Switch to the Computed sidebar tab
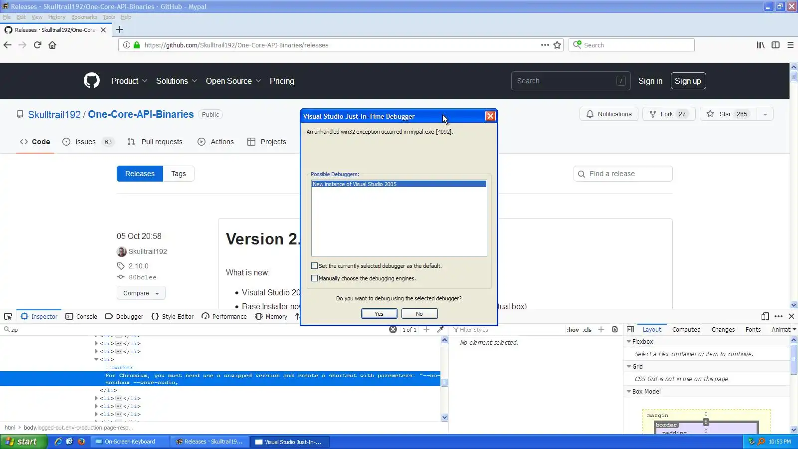 (686, 330)
